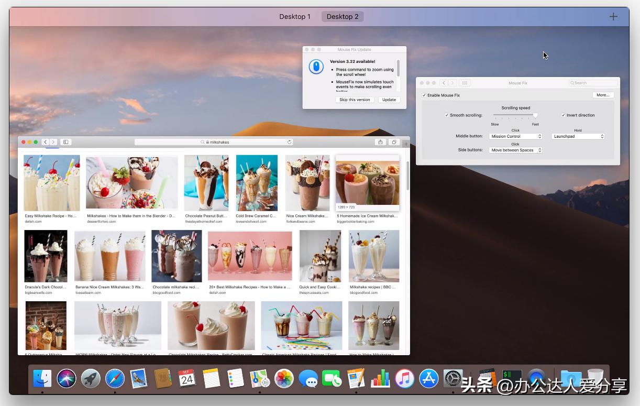
Task: Click the Safari Share icon
Action: tap(380, 142)
